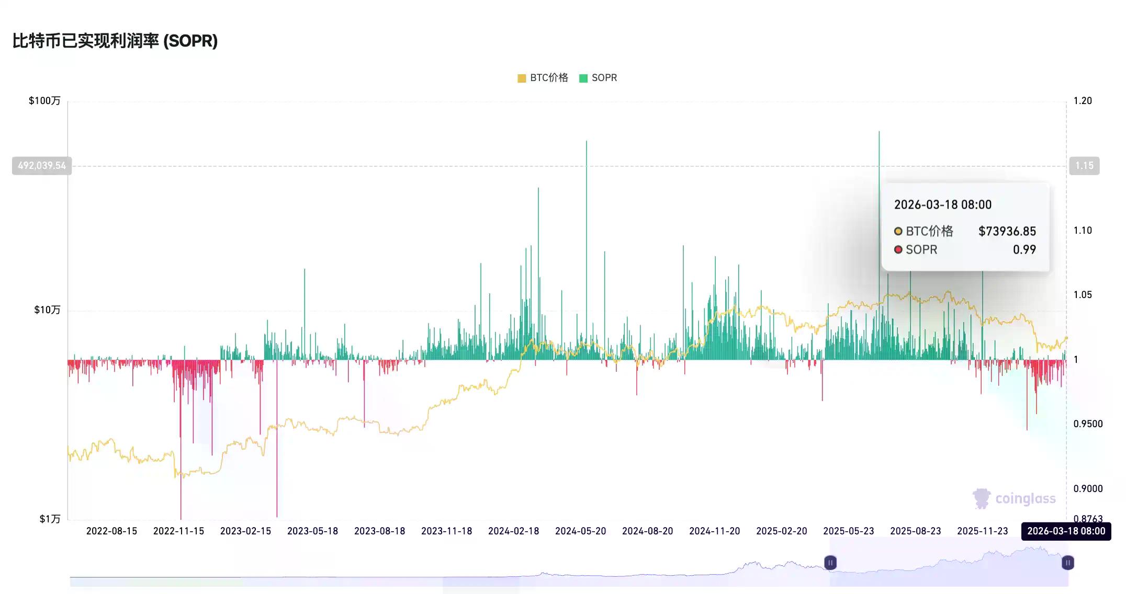Click the chart title 比特币已实现利润率 (SOPR)
1126x594 pixels.
115,41
